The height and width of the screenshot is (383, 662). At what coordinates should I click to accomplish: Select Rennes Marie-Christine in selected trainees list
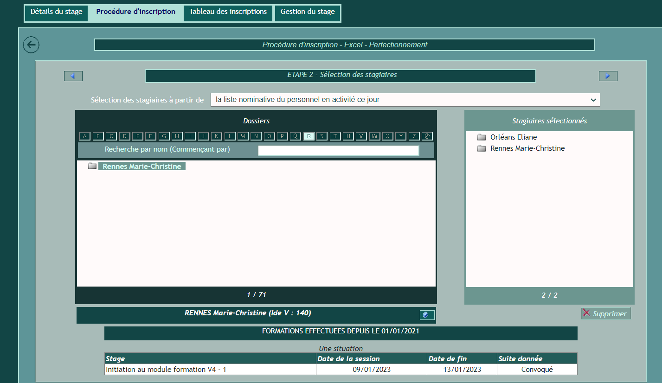[x=527, y=148]
